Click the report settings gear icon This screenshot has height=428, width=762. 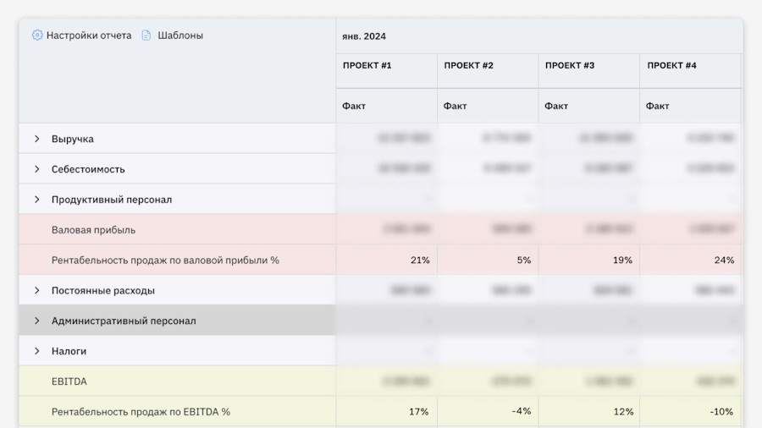[x=37, y=36]
